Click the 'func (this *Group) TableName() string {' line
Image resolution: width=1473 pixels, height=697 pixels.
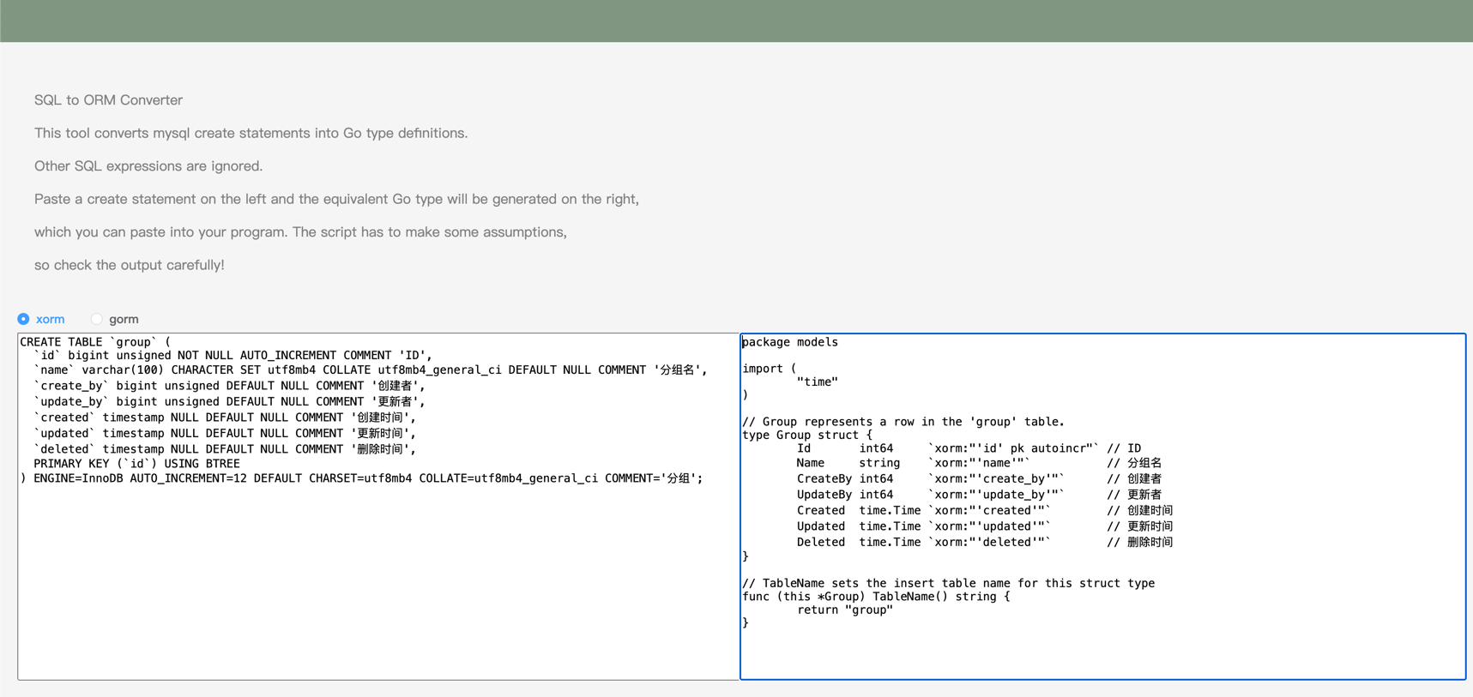click(x=876, y=597)
